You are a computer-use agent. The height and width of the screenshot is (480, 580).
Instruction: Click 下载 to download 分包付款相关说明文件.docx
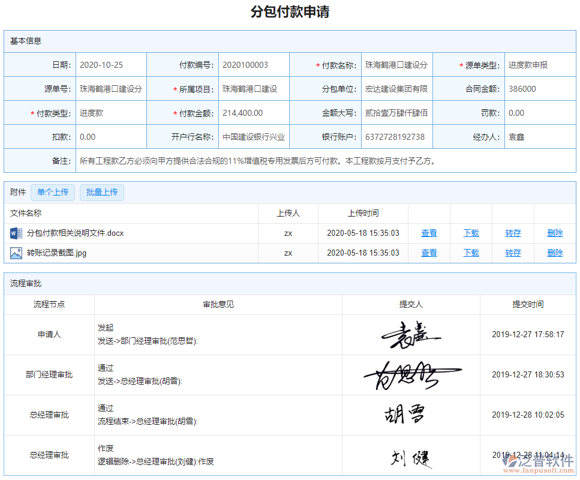[470, 233]
